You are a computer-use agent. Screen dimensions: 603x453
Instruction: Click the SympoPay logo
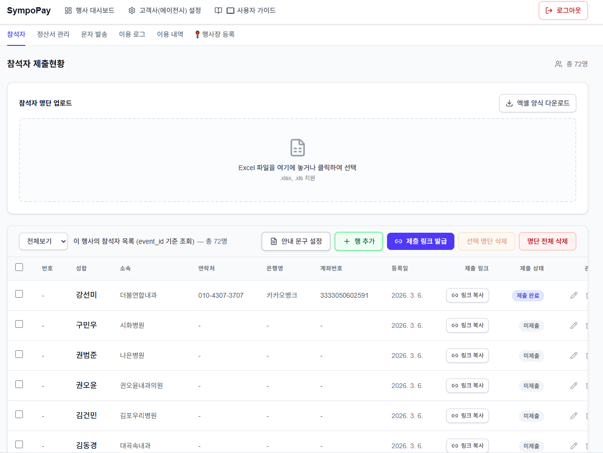point(29,11)
